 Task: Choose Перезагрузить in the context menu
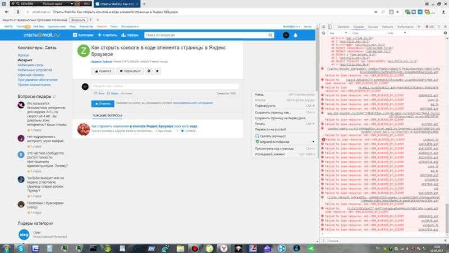285,106
